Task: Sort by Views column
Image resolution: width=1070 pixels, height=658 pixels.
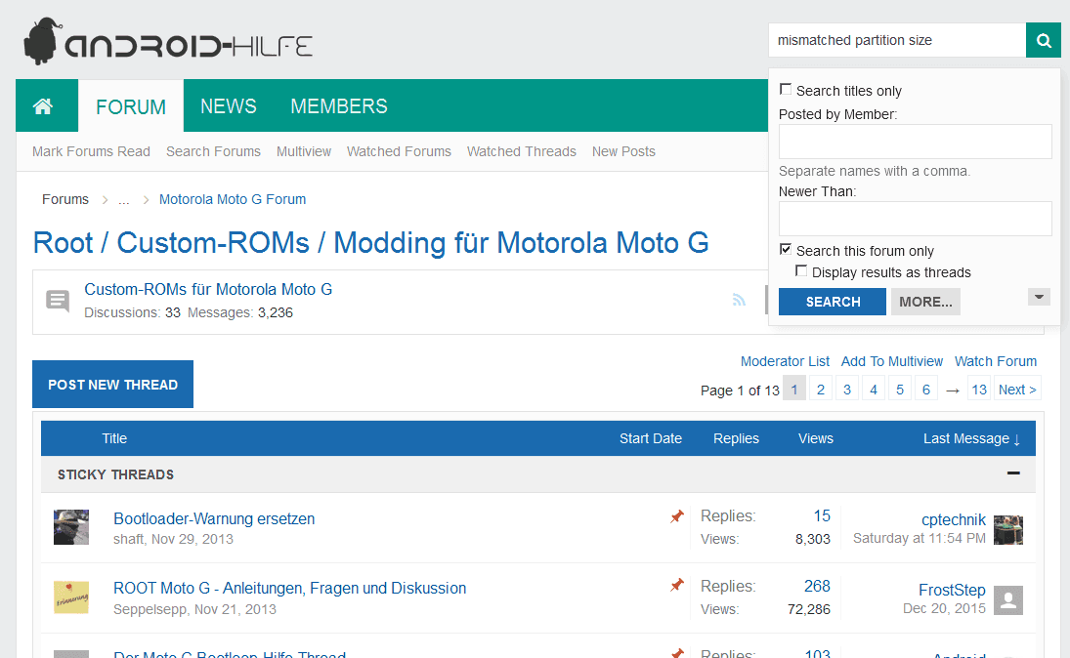Action: (816, 438)
